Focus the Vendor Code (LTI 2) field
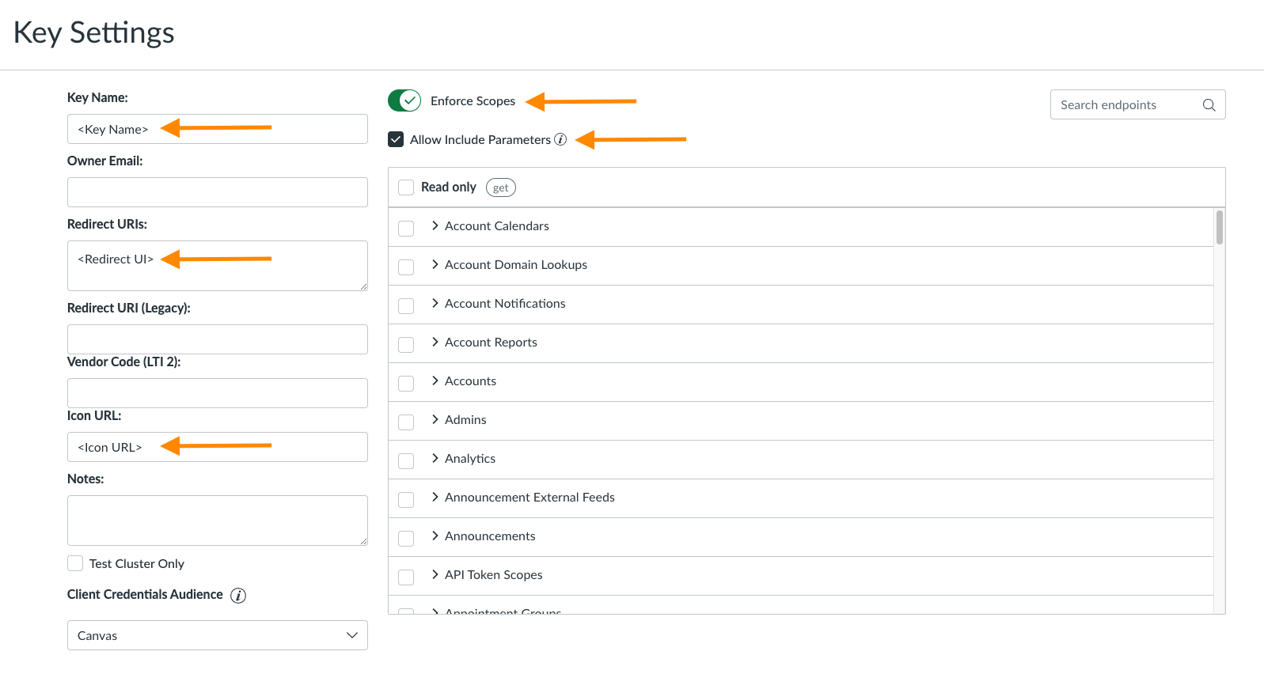Image resolution: width=1264 pixels, height=689 pixels. (x=218, y=393)
